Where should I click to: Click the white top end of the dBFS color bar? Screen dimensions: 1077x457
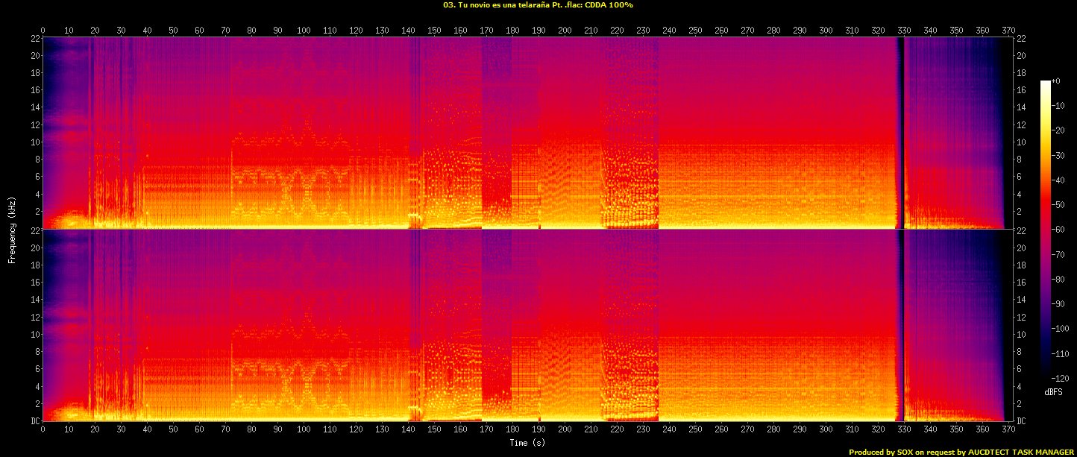coord(1045,84)
